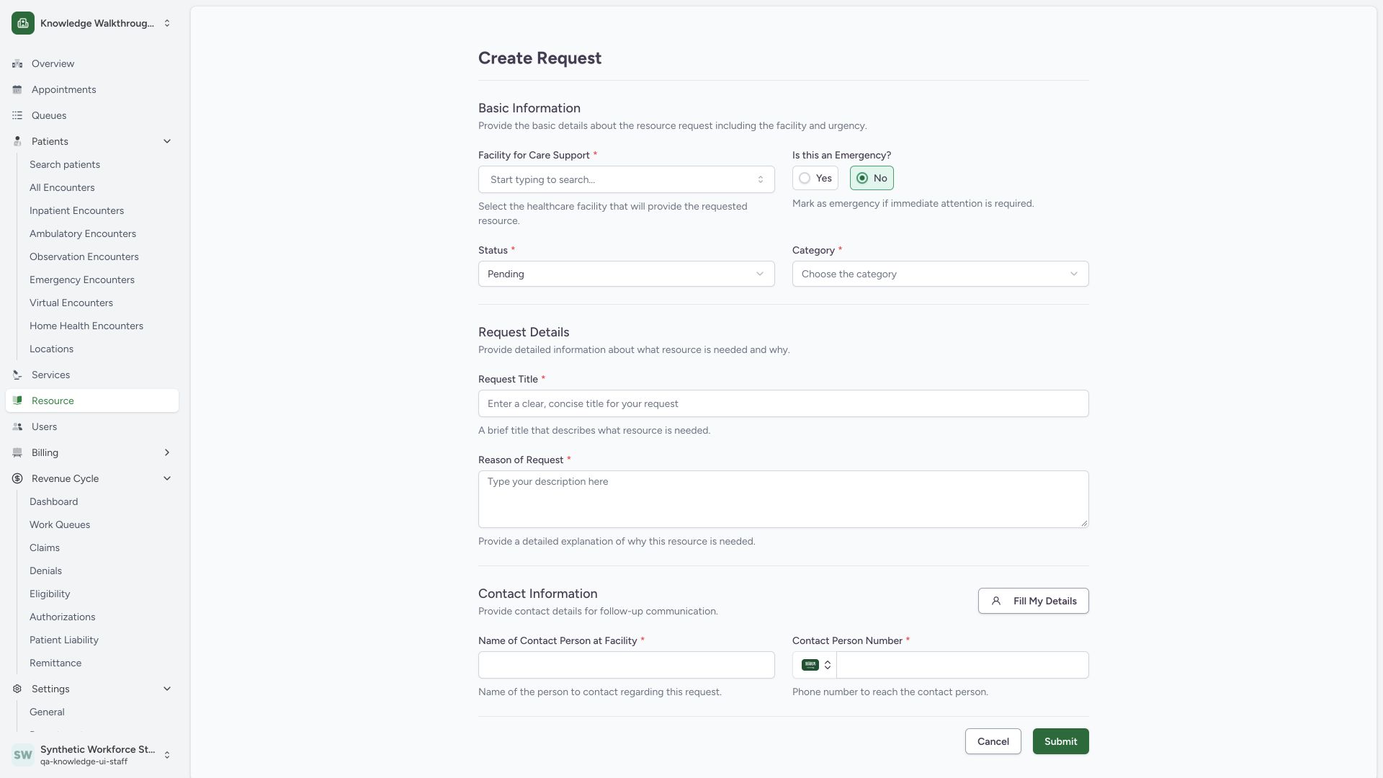Click the Services icon in sidebar
Screen dimensions: 1383x778
point(17,375)
